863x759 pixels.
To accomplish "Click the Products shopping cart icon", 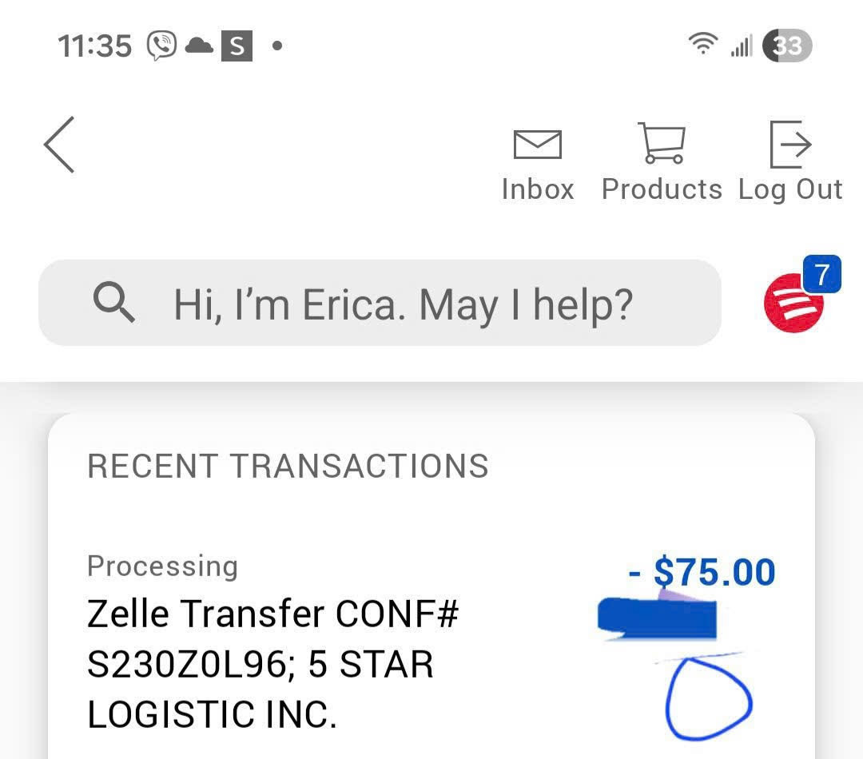I will coord(662,143).
